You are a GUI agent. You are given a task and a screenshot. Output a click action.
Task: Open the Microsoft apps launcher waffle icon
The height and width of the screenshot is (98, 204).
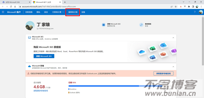coord(3,12)
